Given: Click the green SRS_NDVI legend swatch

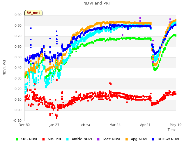Looking at the screenshot, I should (x=17, y=139).
